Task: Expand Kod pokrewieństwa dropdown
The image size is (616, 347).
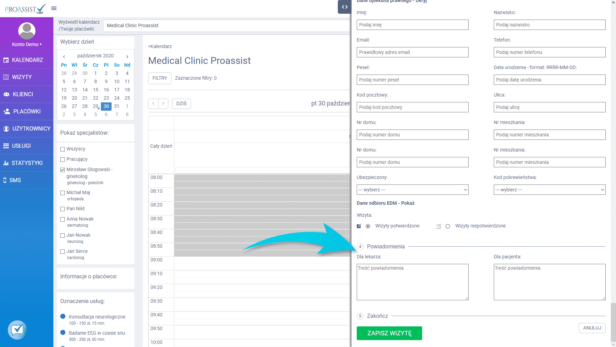Action: click(550, 190)
